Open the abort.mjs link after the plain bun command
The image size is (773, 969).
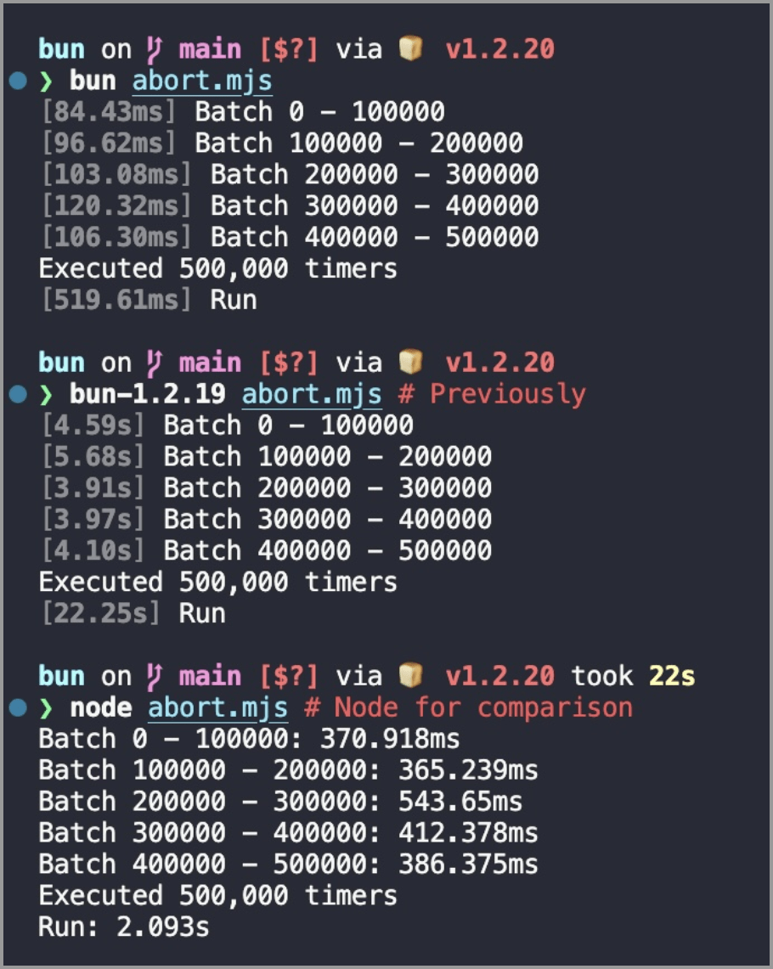(201, 82)
